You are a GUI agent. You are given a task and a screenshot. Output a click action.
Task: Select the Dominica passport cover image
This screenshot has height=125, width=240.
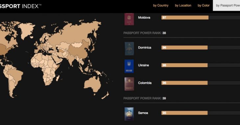[129, 49]
